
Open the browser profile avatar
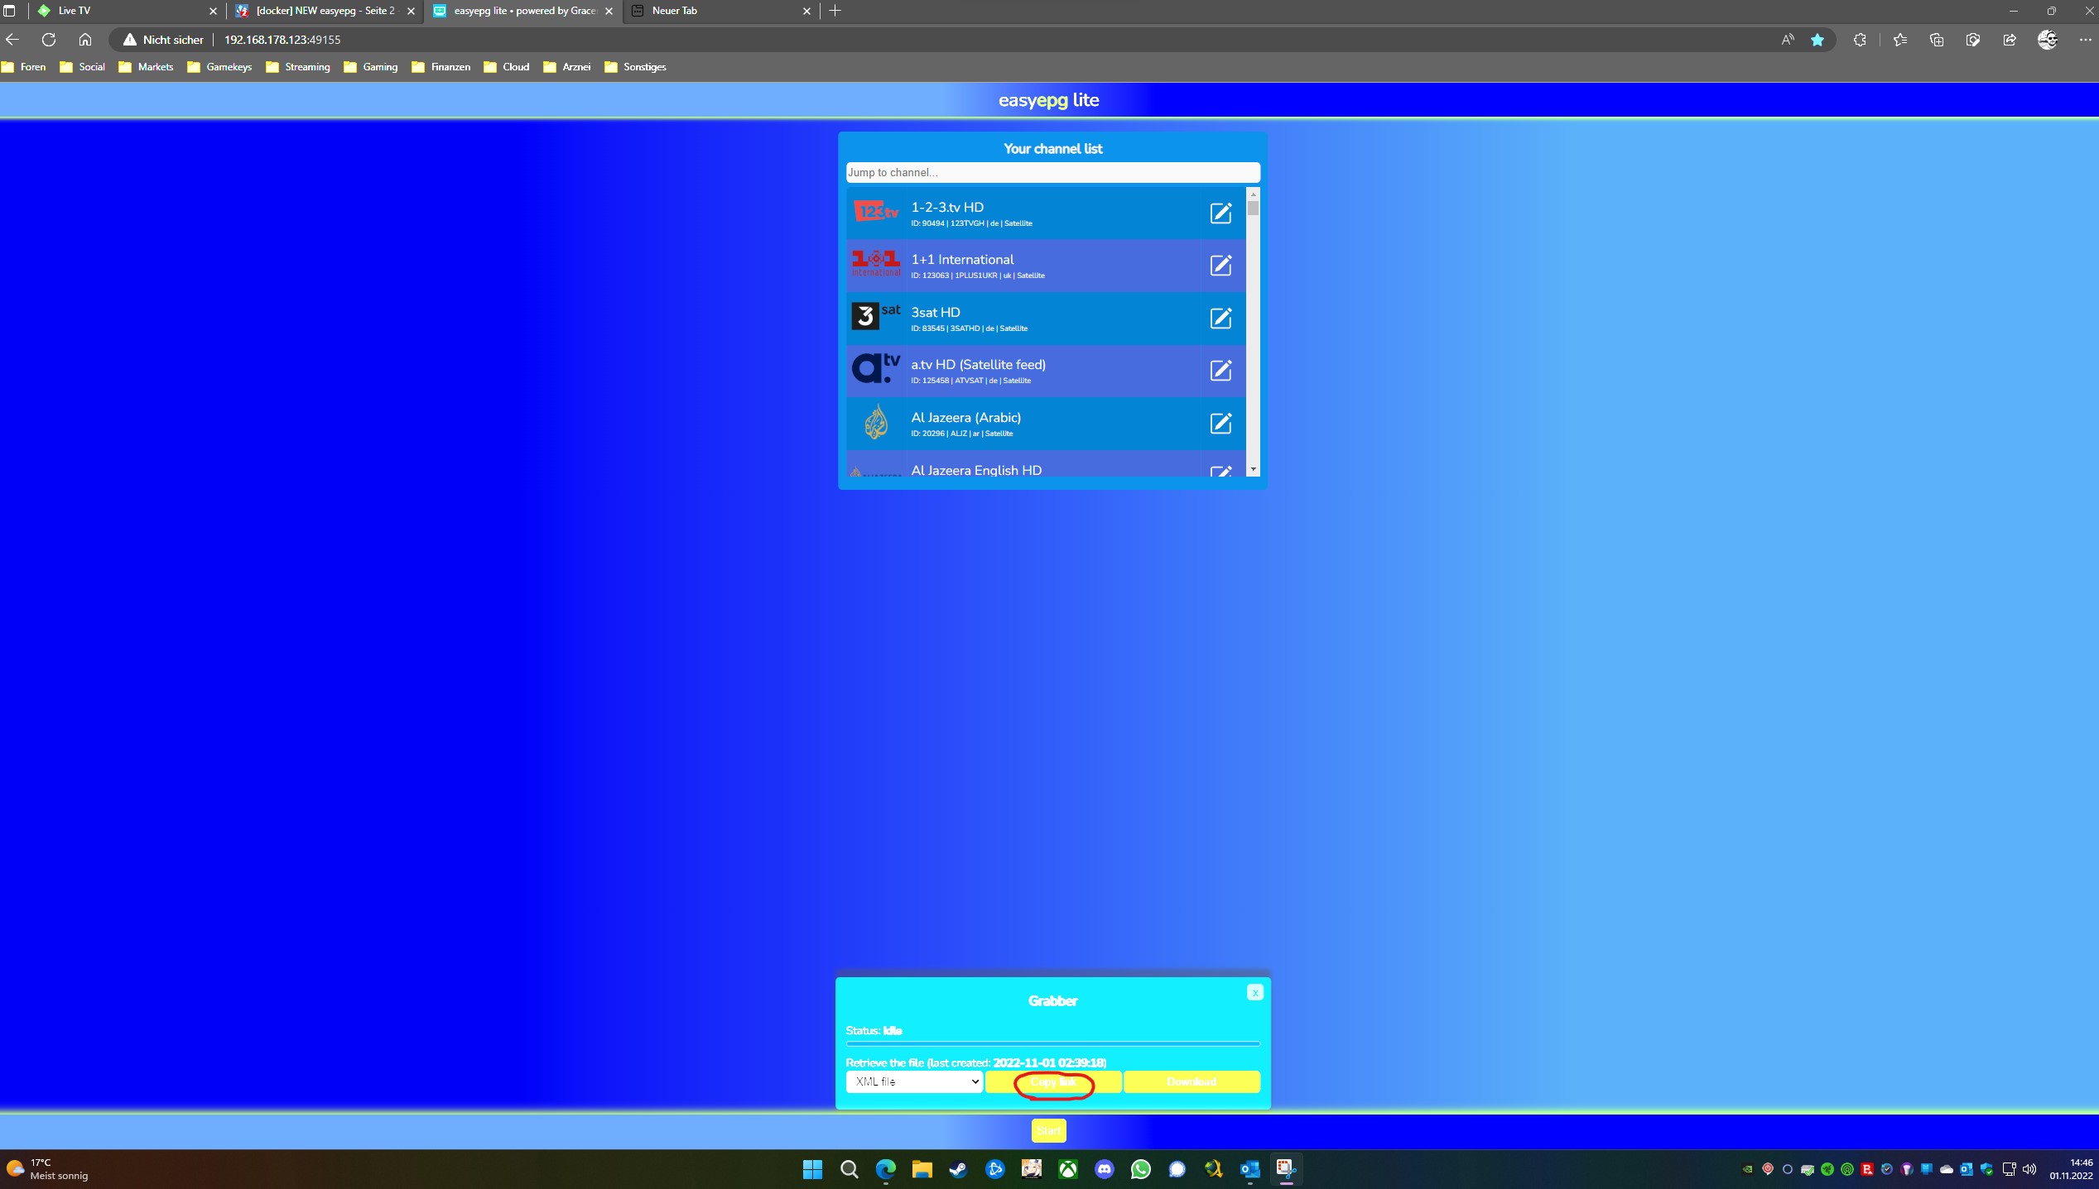click(x=2048, y=40)
